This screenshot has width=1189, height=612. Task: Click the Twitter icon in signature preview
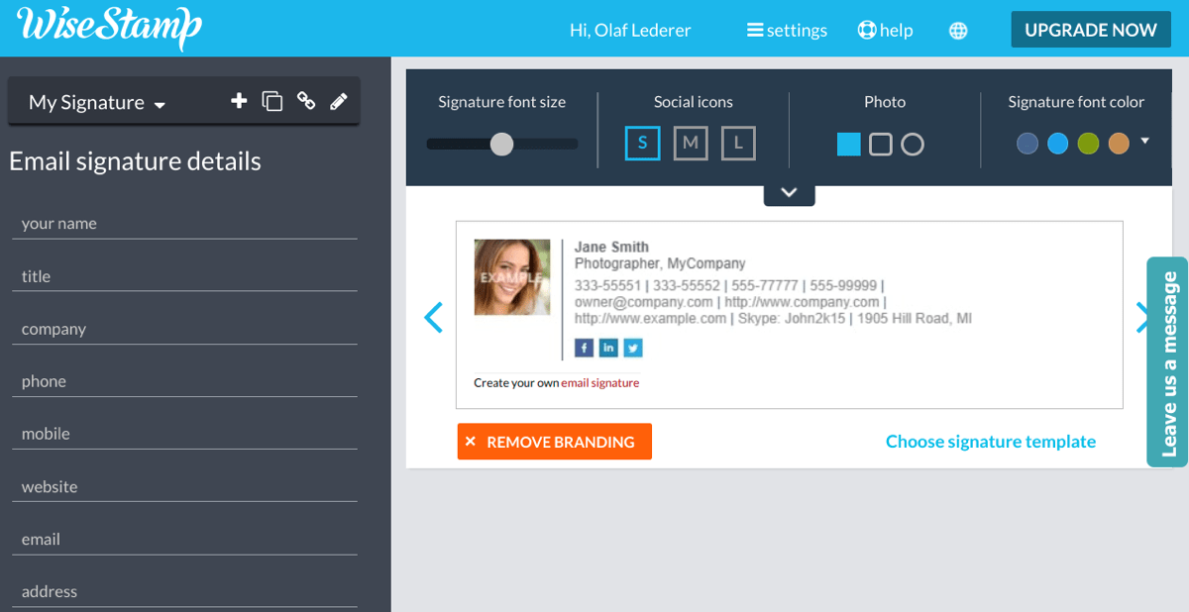633,348
